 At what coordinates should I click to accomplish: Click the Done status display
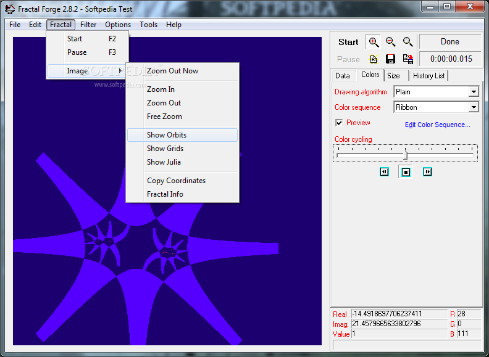(x=450, y=41)
